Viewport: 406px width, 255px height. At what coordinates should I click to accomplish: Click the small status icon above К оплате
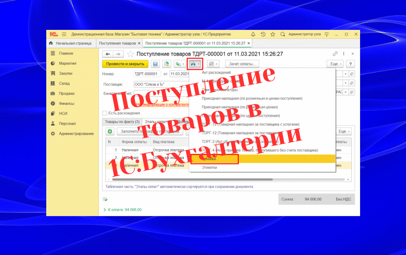(x=105, y=199)
